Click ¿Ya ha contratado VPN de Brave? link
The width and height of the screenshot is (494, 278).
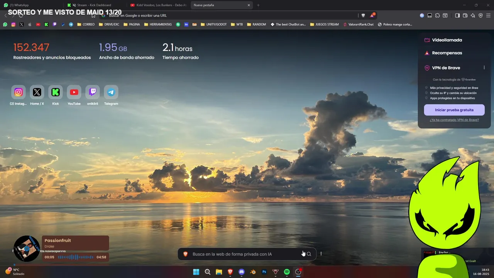(454, 120)
